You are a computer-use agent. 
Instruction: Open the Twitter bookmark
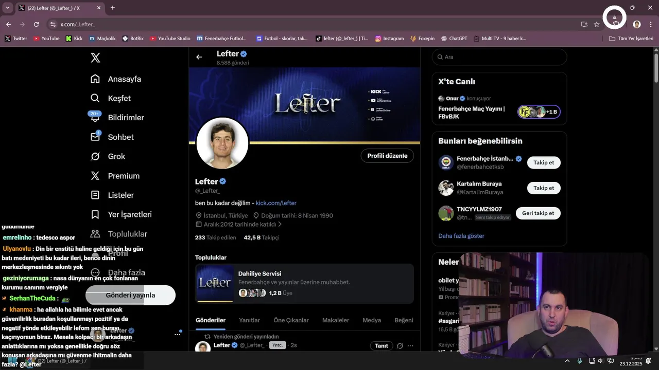point(16,39)
